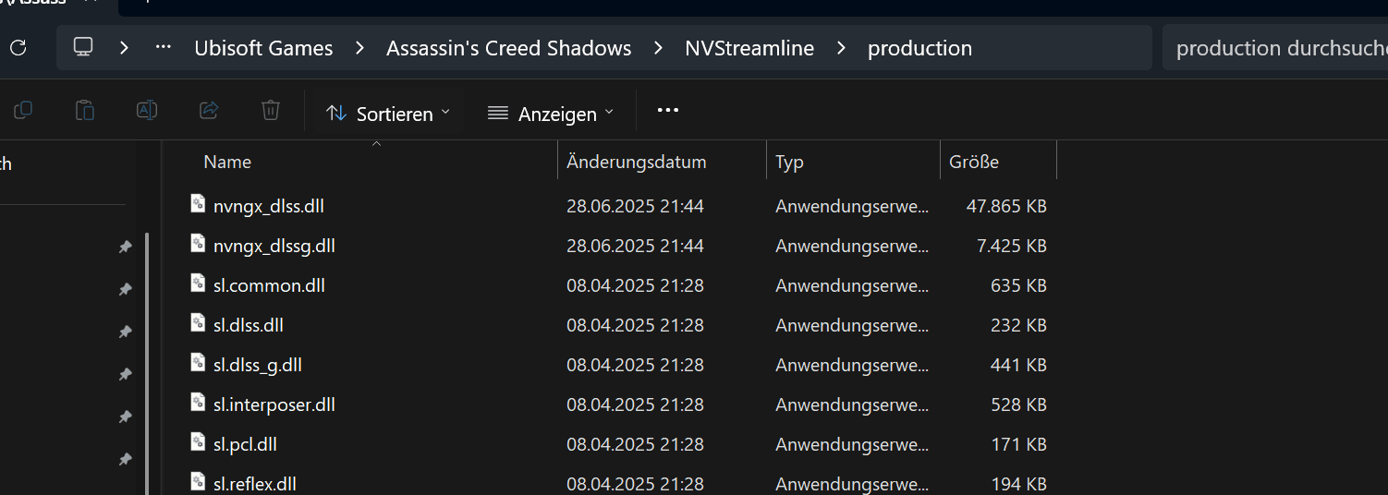Sort files by Größe column
The width and height of the screenshot is (1388, 495).
point(974,162)
